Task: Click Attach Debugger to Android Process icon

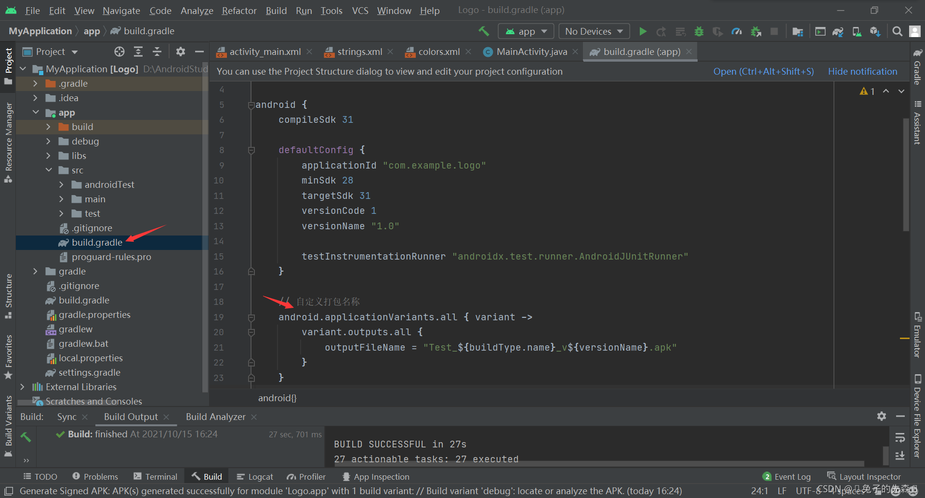Action: pyautogui.click(x=756, y=31)
